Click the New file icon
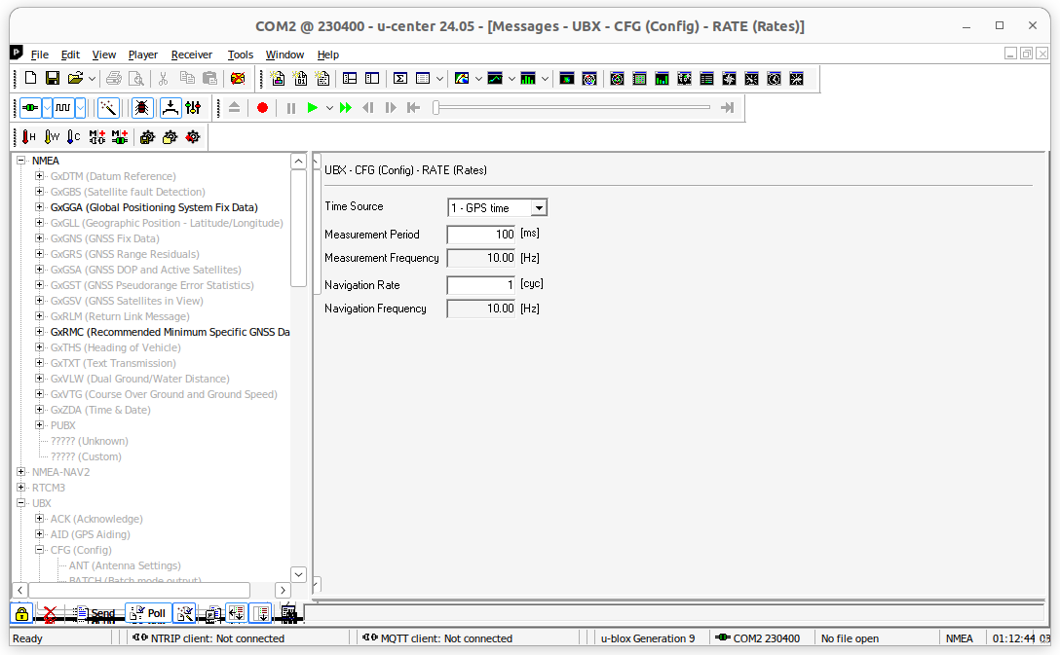This screenshot has width=1060, height=655. pos(30,78)
